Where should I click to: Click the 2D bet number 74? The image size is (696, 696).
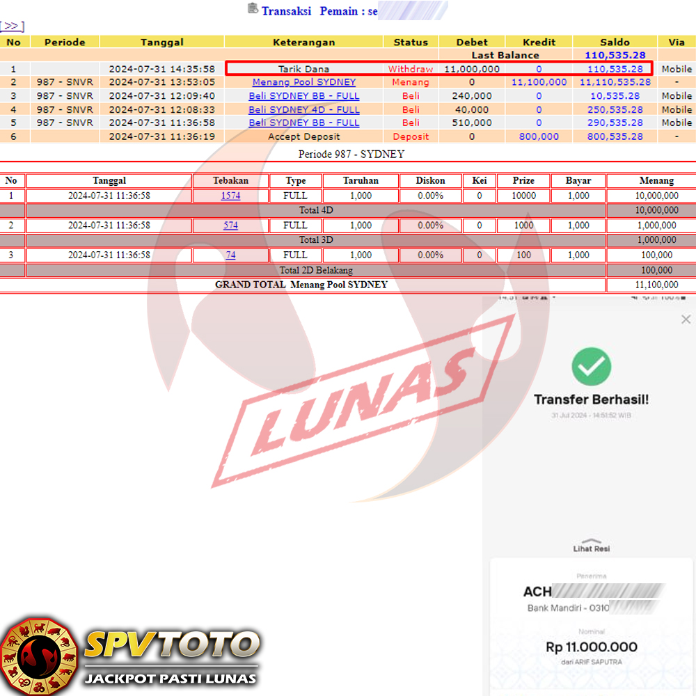tap(230, 255)
